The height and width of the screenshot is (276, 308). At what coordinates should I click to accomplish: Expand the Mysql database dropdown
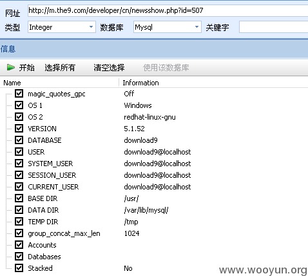click(168, 27)
